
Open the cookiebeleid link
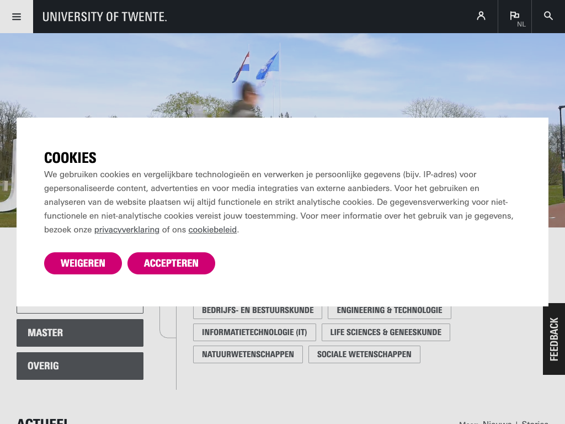click(x=212, y=230)
